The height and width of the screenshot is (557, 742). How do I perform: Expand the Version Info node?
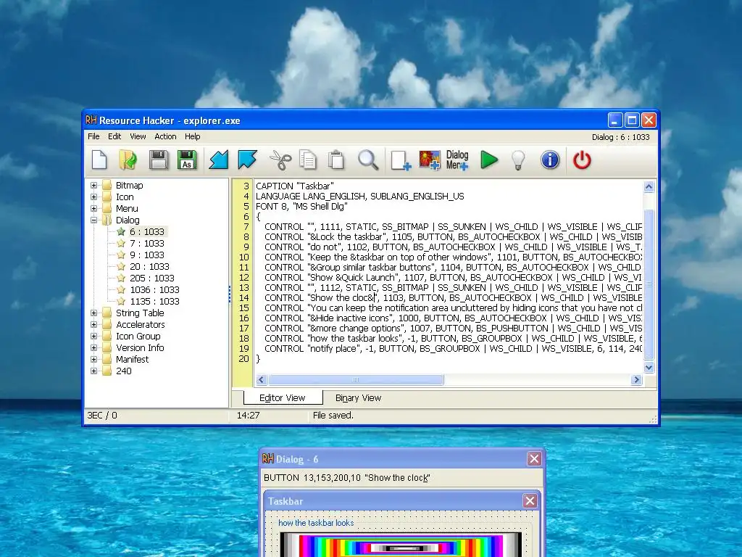coord(93,347)
